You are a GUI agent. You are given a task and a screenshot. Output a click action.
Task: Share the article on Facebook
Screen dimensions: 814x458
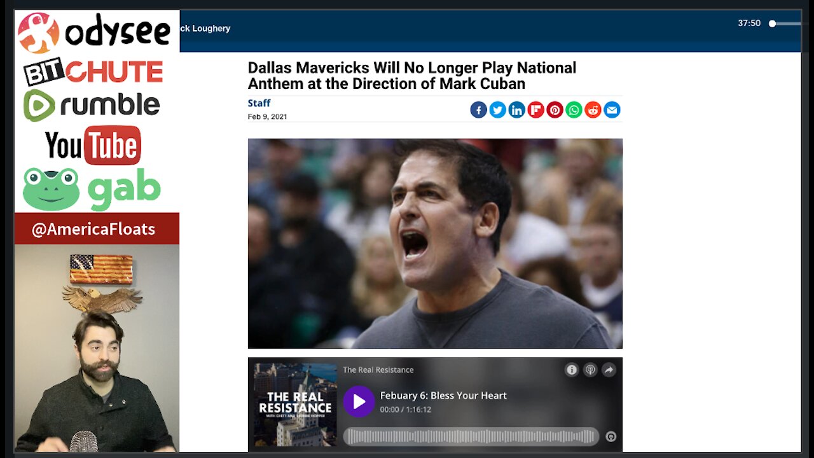click(x=479, y=110)
